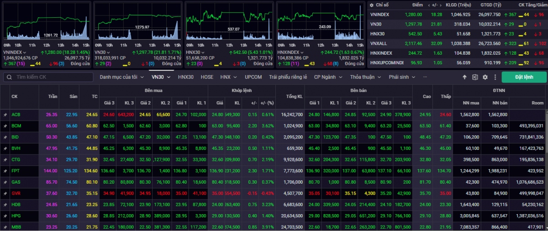Pin the FPT stock row

[x=5, y=170]
